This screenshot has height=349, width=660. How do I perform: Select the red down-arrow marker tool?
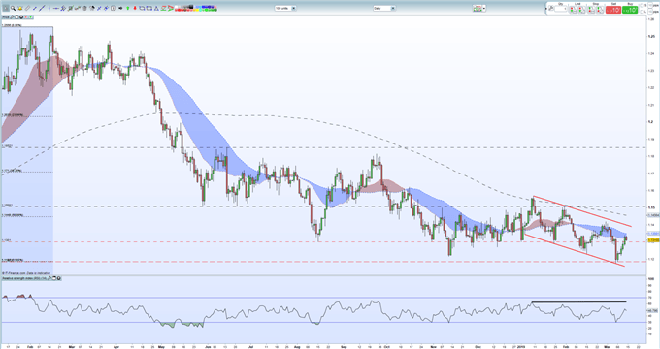[x=135, y=8]
